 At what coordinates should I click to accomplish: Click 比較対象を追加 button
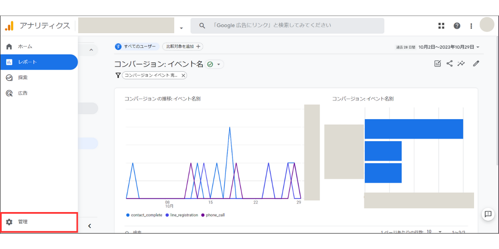(x=183, y=46)
